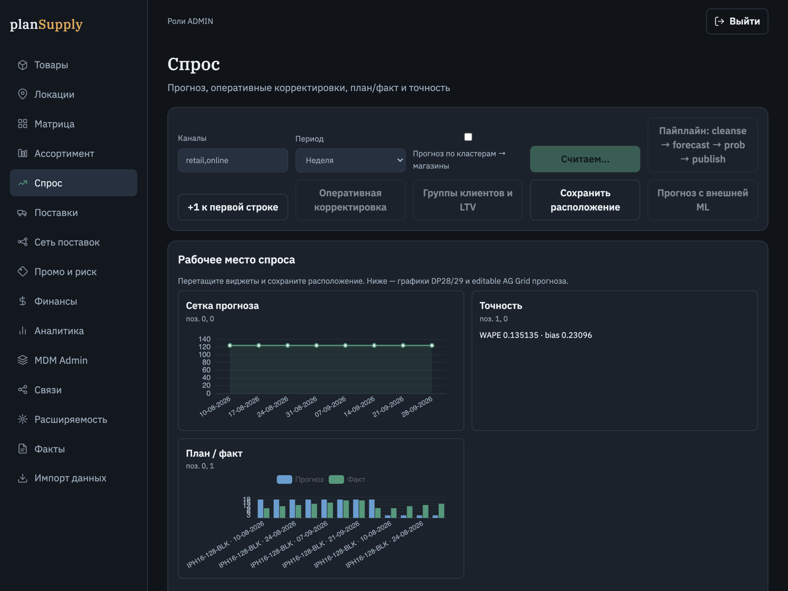This screenshot has width=788, height=591.
Task: Click the Факты document icon
Action: [23, 449]
